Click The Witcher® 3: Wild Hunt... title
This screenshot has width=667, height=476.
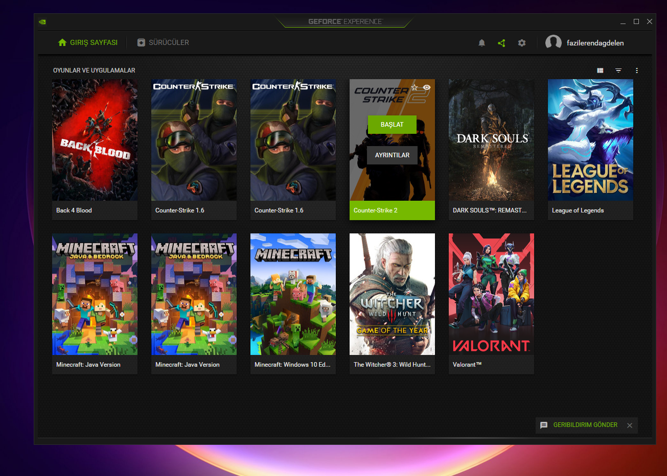(392, 365)
